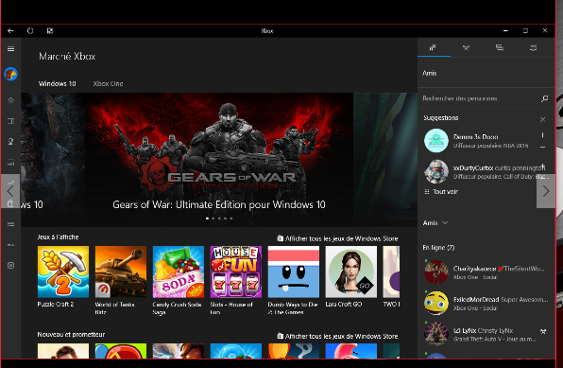Refresh the page with the title bar icon
Image resolution: width=563 pixels, height=368 pixels.
pyautogui.click(x=30, y=31)
